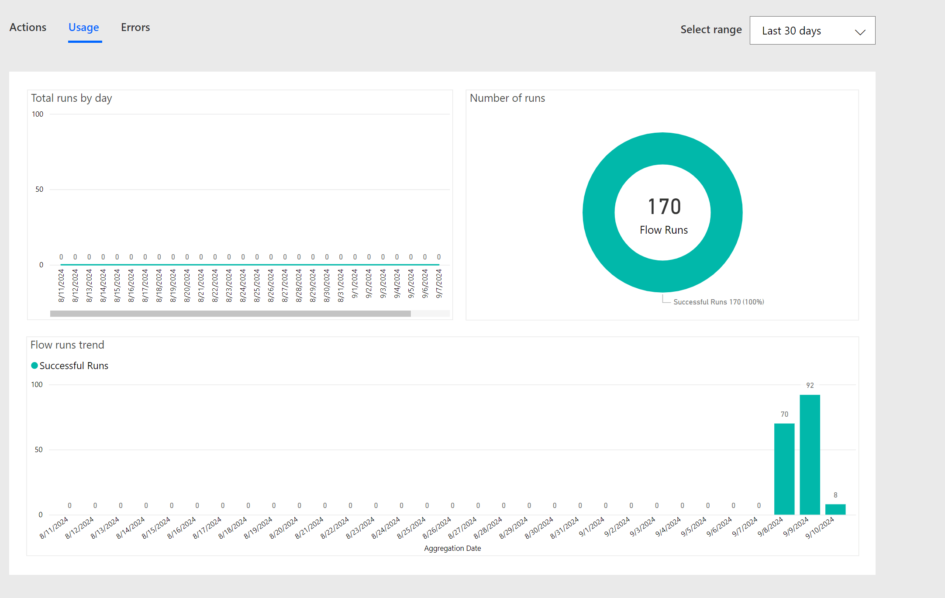Switch to the Actions tab
The width and height of the screenshot is (945, 598).
[x=28, y=27]
